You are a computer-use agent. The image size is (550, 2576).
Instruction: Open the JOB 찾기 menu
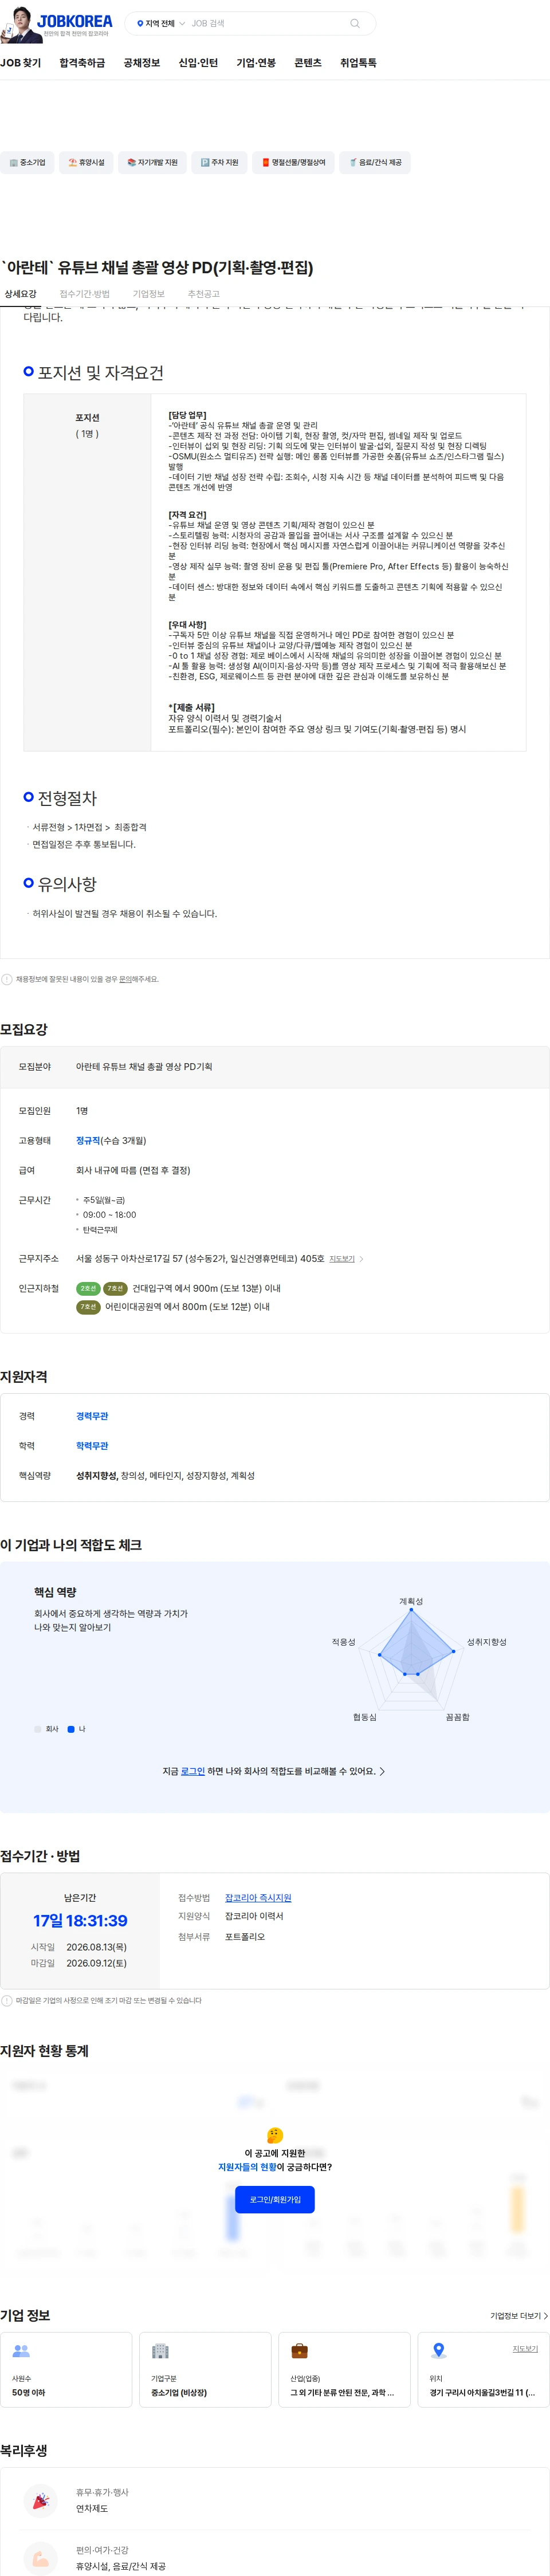click(21, 63)
